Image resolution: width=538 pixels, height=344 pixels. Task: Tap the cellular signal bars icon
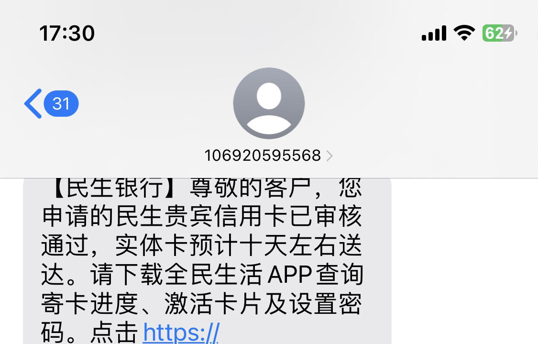[434, 33]
